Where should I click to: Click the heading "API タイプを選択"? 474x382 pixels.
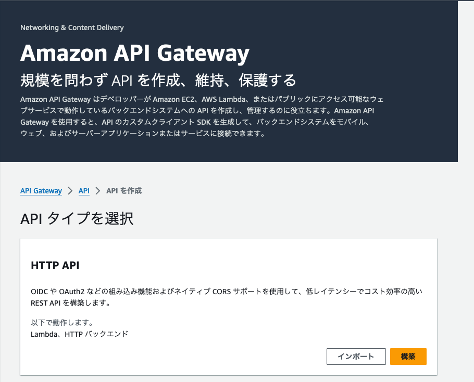(77, 218)
